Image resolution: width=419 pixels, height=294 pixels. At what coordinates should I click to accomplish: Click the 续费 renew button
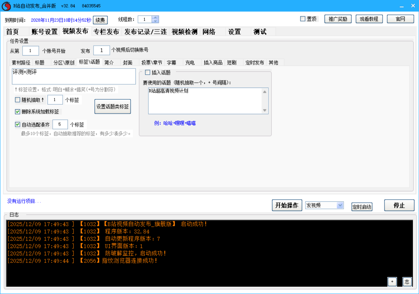(100, 20)
